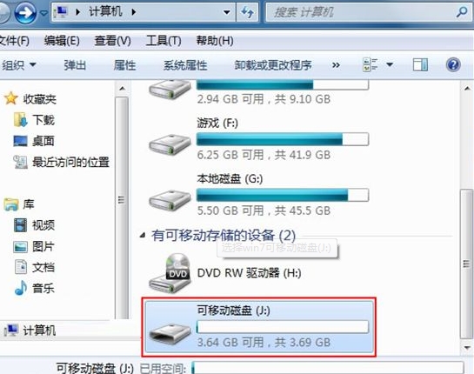The width and height of the screenshot is (474, 374).
Task: Open the address bar history dropdown arrow
Action: click(x=226, y=12)
